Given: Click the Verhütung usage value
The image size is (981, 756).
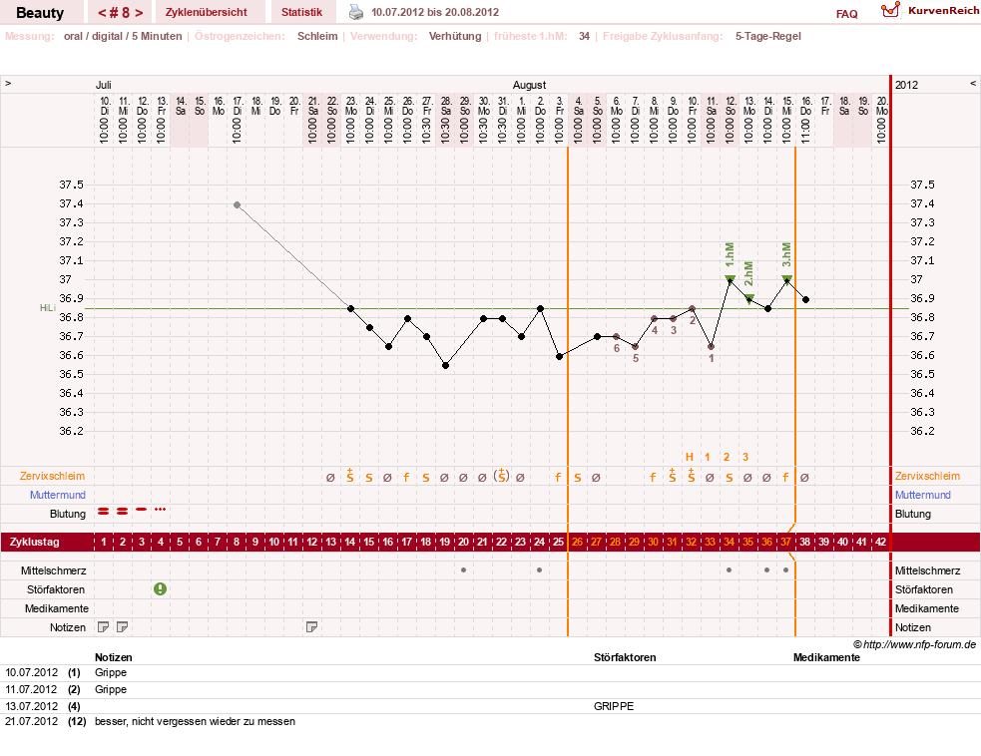Looking at the screenshot, I should pos(455,36).
